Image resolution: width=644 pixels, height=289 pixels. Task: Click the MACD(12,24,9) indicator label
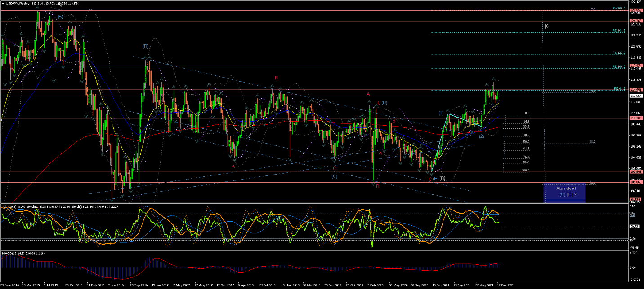pos(13,254)
